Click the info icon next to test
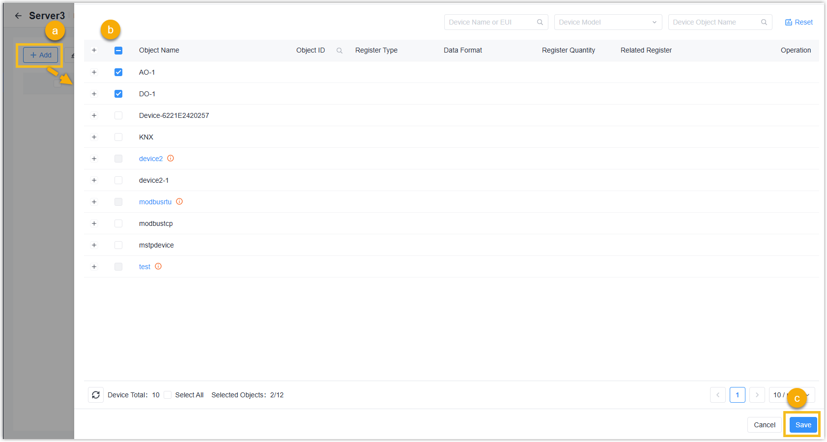Viewport: 827px width, 442px height. [158, 266]
